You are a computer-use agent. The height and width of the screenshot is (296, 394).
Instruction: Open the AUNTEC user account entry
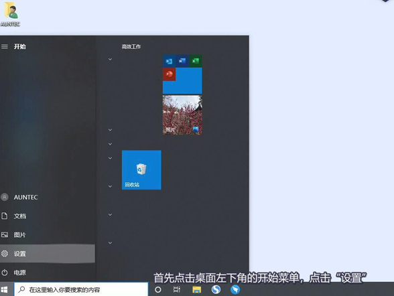tap(47, 197)
